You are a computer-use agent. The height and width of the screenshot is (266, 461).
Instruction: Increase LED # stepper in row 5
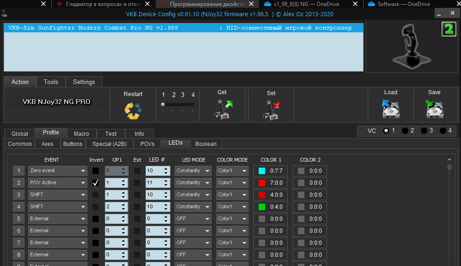coord(166,217)
